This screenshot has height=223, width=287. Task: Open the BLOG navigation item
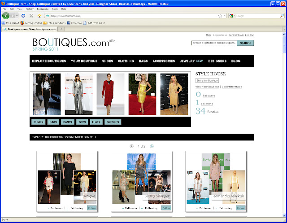(x=236, y=61)
